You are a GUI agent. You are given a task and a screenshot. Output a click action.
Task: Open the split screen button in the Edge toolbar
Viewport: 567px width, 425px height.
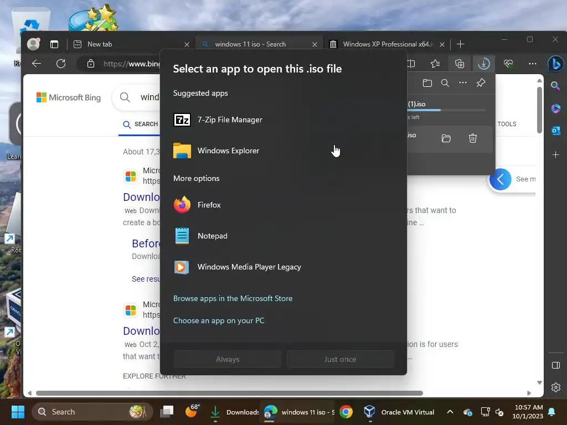pos(411,64)
